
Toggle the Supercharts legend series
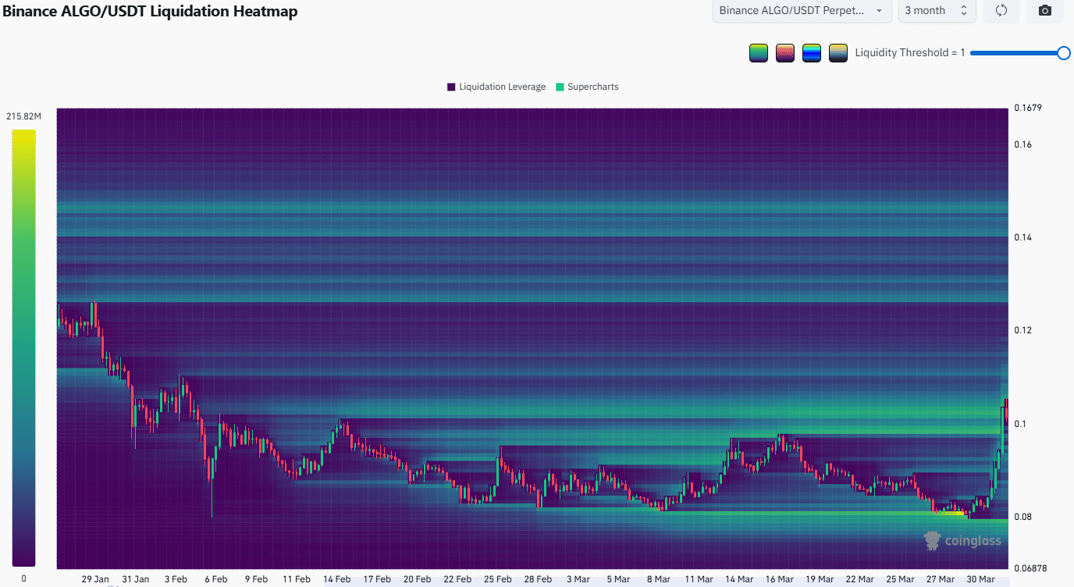click(x=586, y=87)
